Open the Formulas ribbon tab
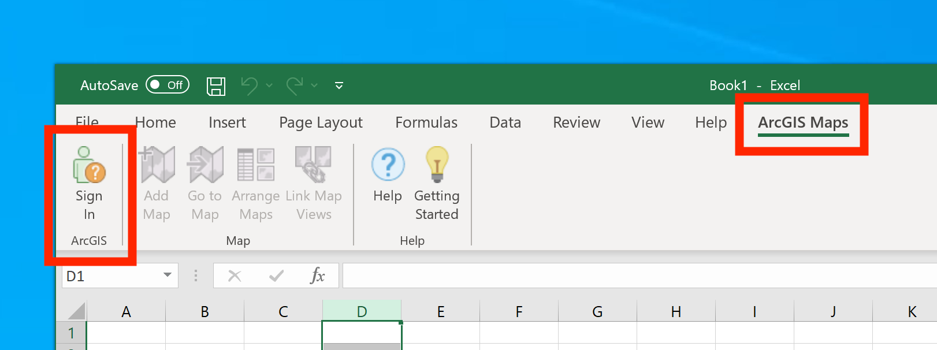This screenshot has width=937, height=350. click(426, 122)
